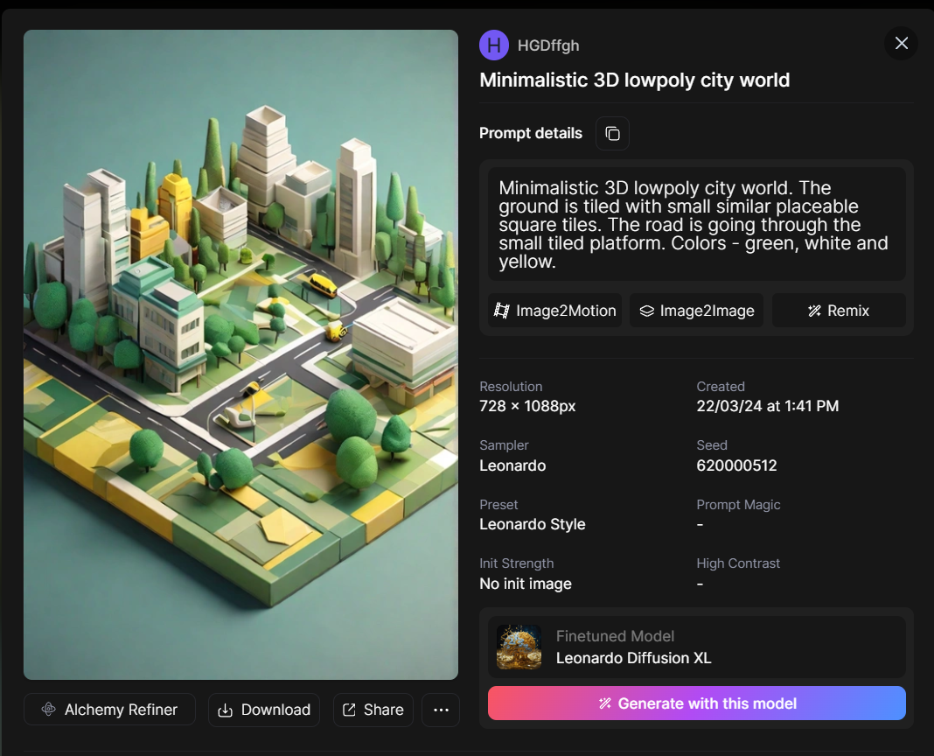Click the Leonardo Diffusion XL model name
This screenshot has height=756, width=934.
tap(633, 658)
